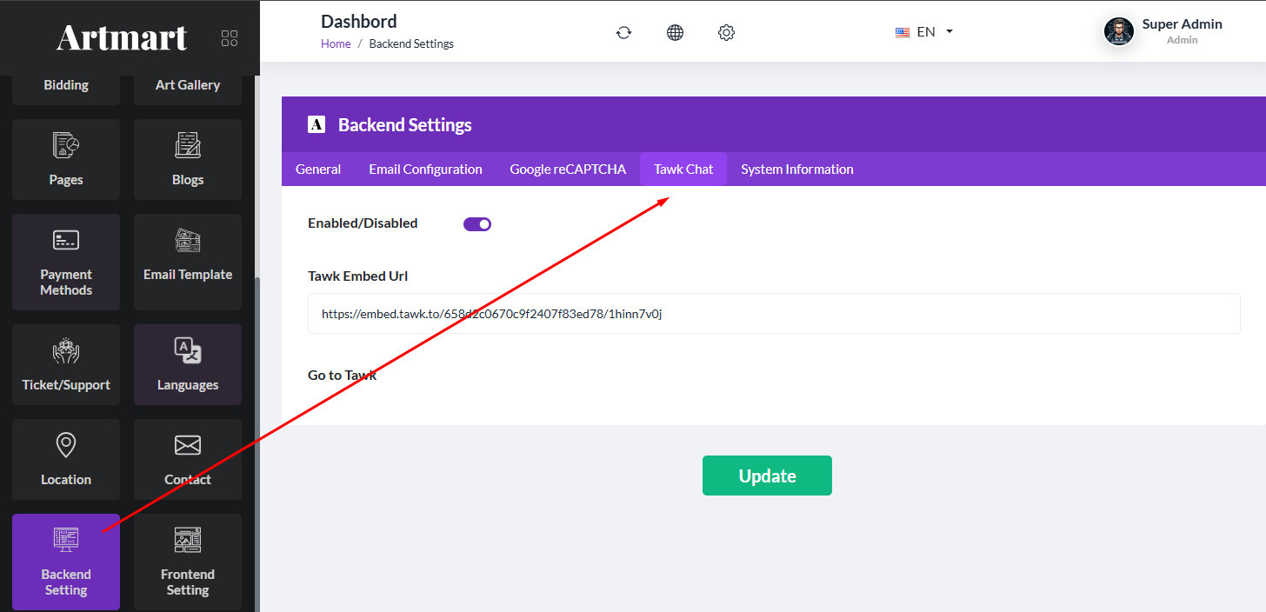Screen dimensions: 1266x612
Task: Open the Location section
Action: [66, 459]
